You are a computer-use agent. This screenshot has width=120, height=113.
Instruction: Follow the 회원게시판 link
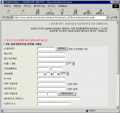click(56, 24)
